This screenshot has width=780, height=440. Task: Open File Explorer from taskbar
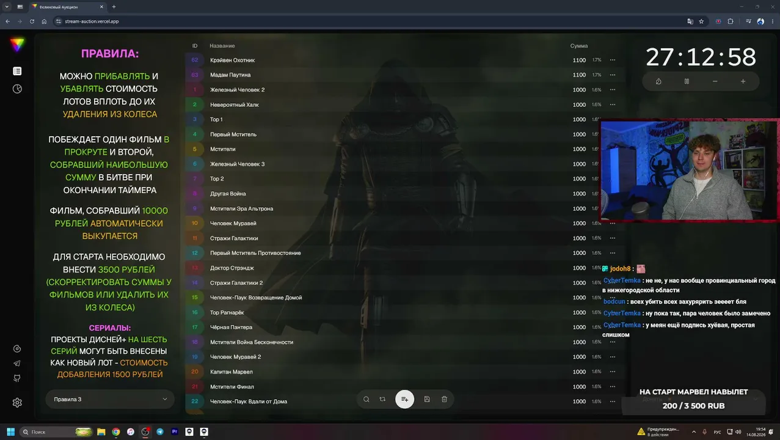click(101, 431)
